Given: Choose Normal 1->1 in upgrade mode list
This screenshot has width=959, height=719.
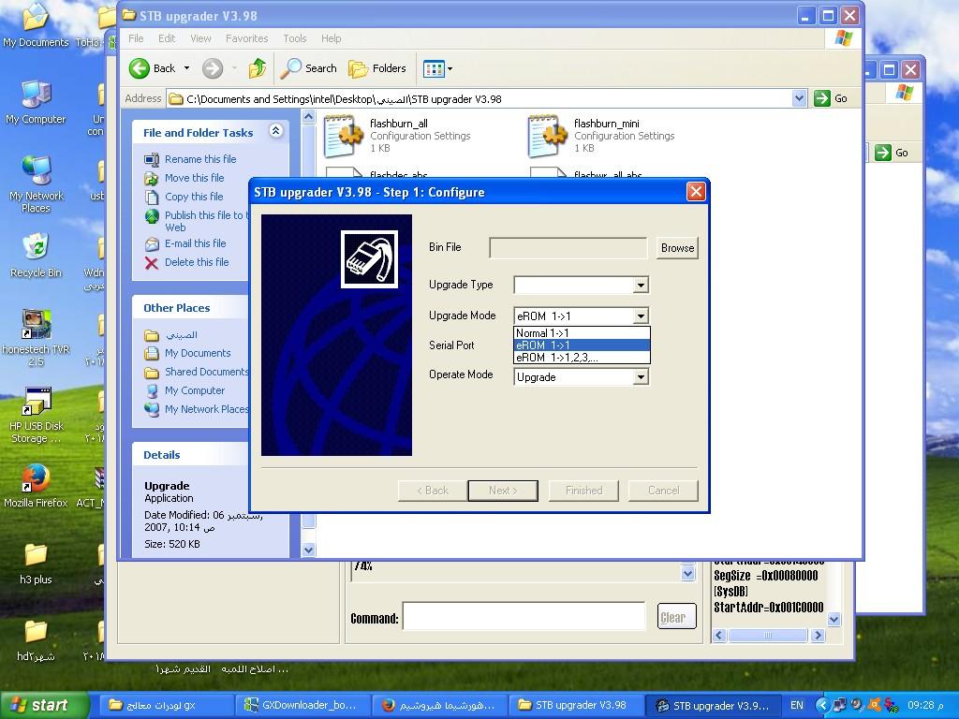Looking at the screenshot, I should [582, 333].
